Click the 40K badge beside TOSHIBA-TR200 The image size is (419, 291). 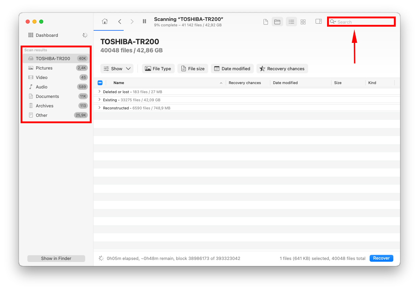(82, 58)
